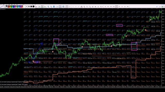165x92 pixels.
Task: Pick the second pen thickness dot
Action: pos(27,6)
